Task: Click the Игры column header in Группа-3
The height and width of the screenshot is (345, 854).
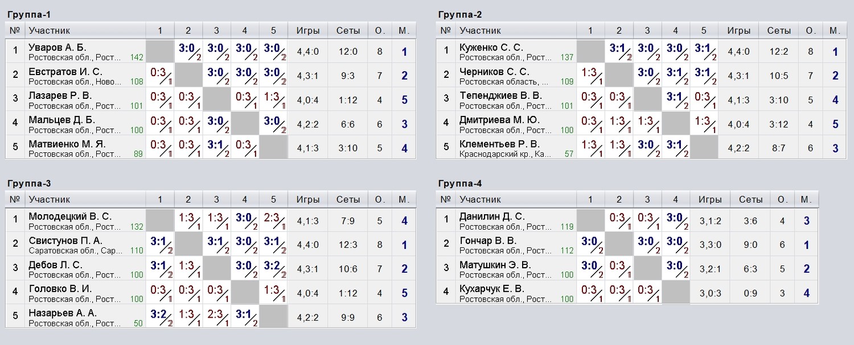Action: (307, 199)
